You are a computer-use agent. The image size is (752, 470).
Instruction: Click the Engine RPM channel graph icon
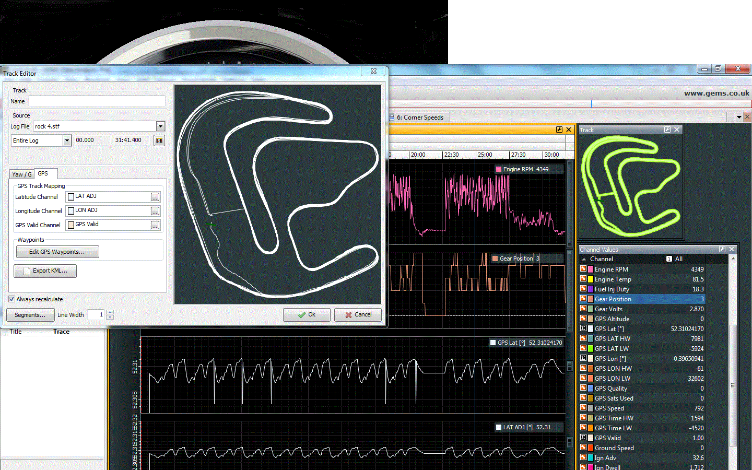pos(583,269)
